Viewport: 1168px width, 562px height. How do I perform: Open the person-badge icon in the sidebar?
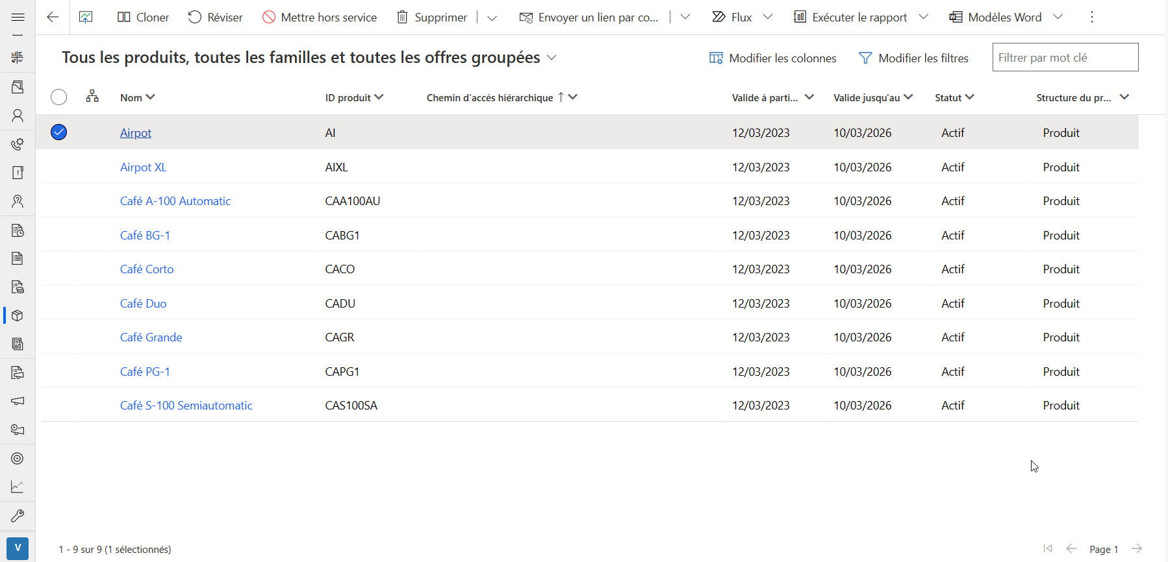coord(18,201)
